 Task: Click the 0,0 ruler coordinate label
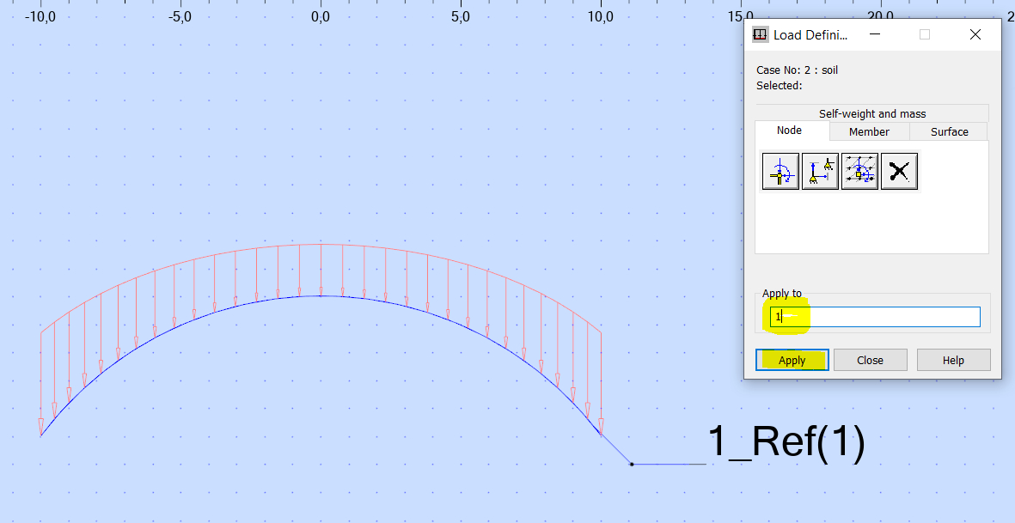[321, 15]
